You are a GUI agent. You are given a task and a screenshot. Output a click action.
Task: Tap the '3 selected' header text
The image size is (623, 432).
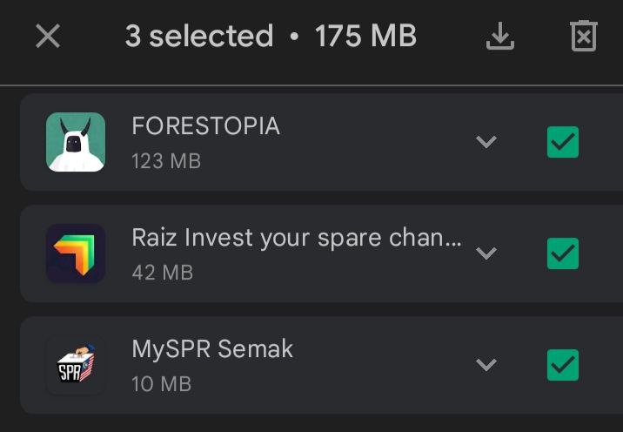click(198, 37)
